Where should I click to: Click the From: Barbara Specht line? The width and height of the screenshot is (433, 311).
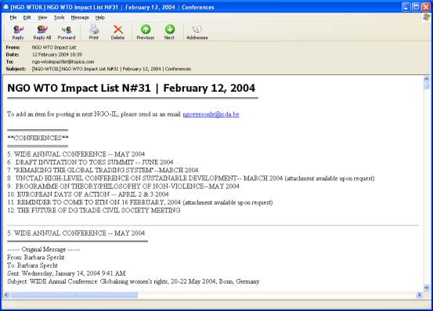[x=35, y=257]
